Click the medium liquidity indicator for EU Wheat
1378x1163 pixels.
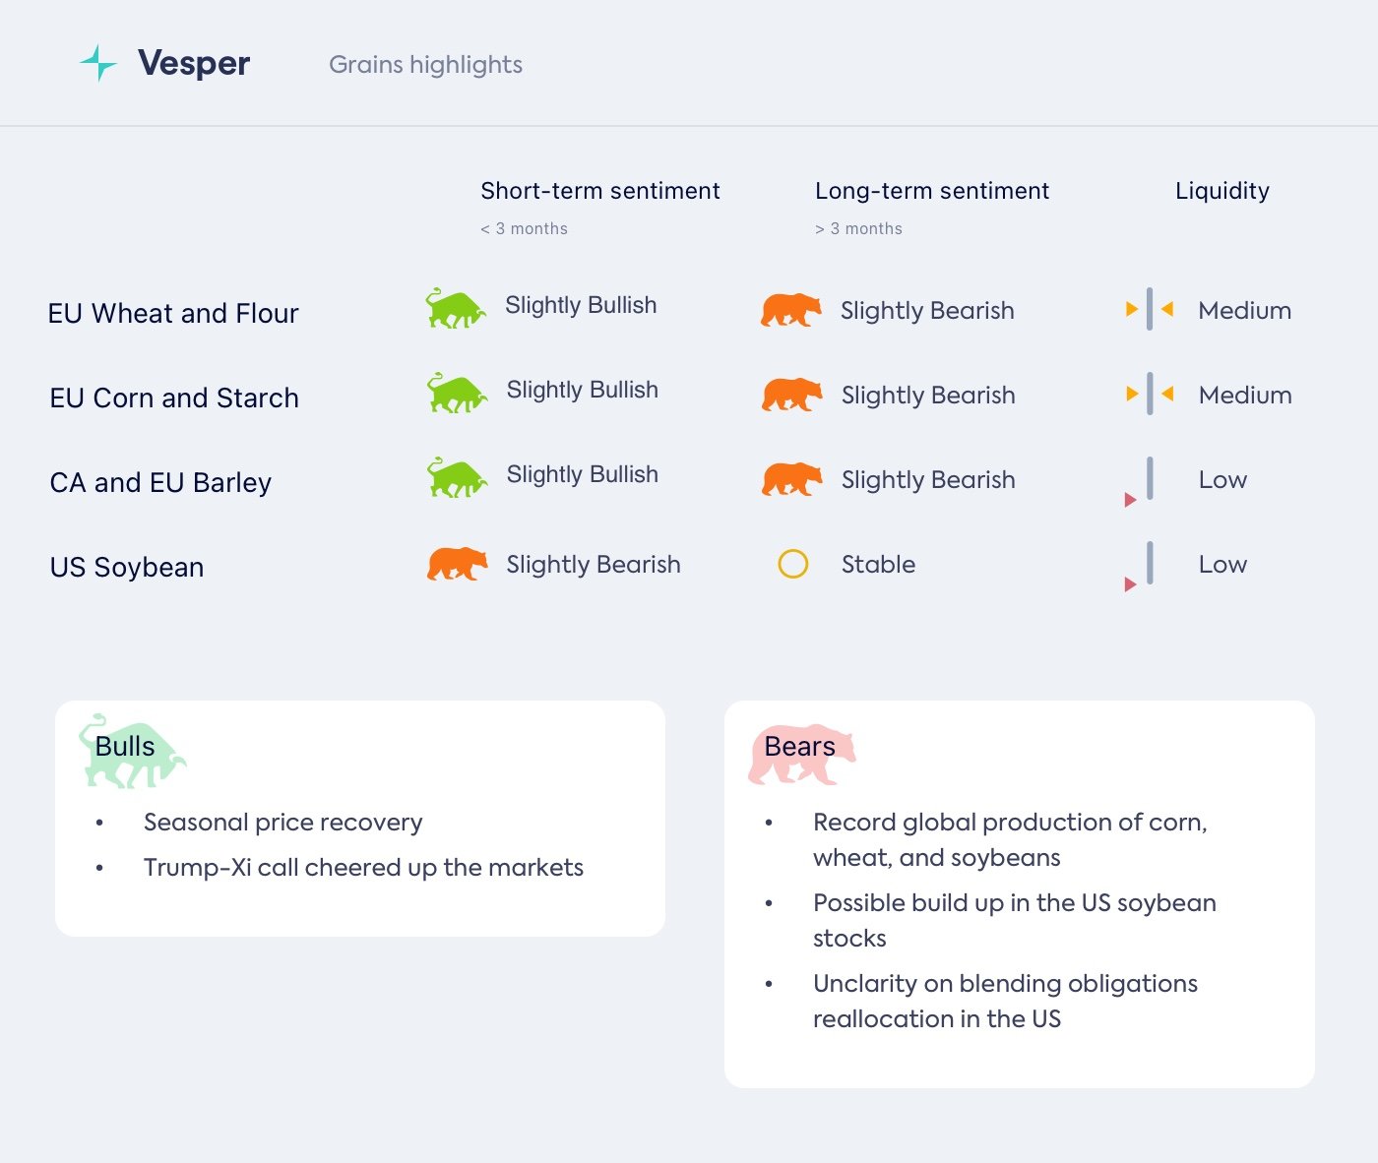[1150, 310]
